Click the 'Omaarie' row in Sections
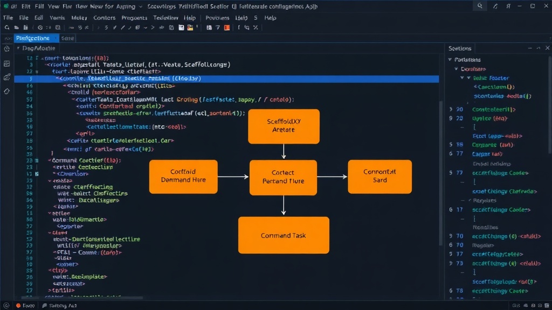 coord(493,145)
